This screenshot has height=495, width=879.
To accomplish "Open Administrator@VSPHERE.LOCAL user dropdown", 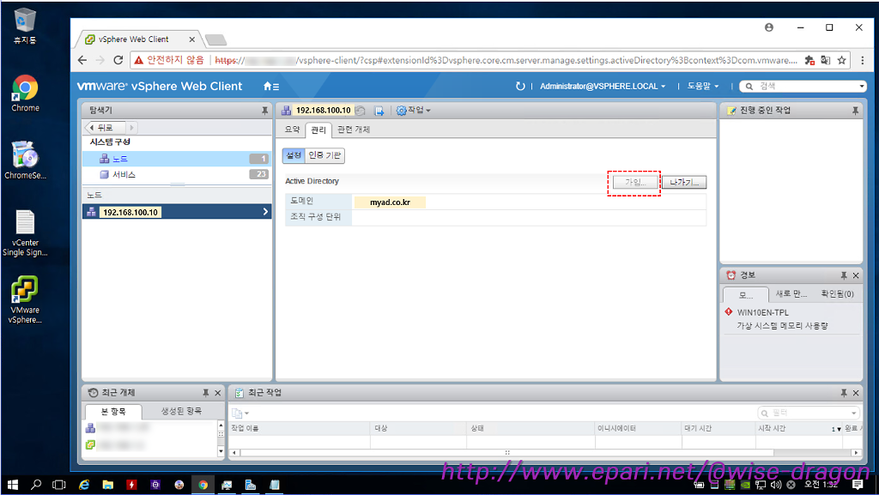I will click(x=603, y=87).
